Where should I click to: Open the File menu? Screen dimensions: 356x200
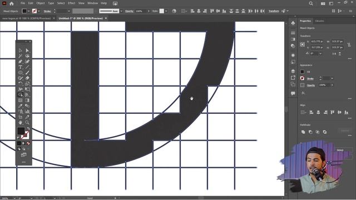[x=23, y=3]
